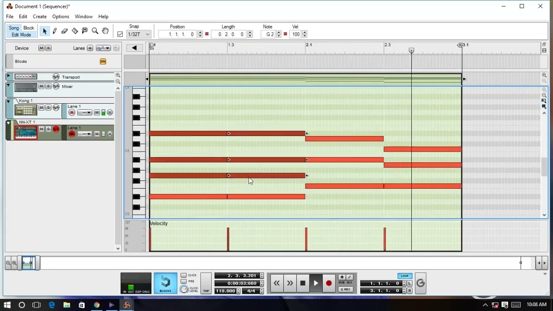Screen dimensions: 553x311
Task: Zoom out track list vertically
Action: pos(118,82)
